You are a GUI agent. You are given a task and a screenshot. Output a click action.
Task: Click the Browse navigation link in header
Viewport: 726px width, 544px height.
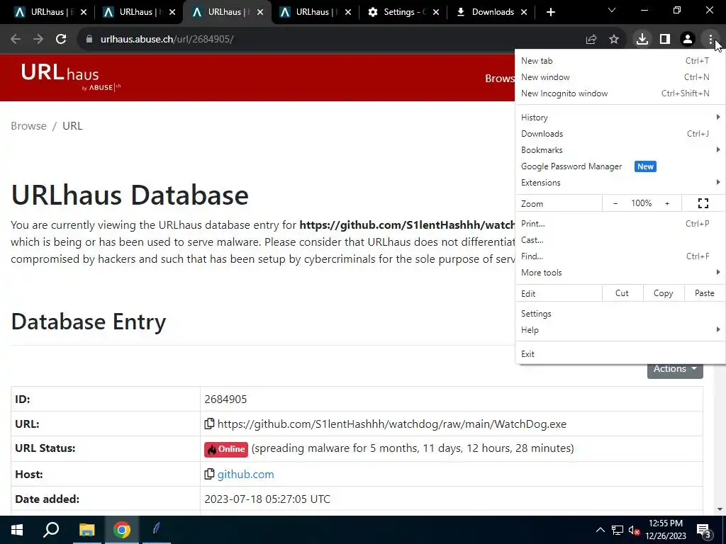(500, 78)
